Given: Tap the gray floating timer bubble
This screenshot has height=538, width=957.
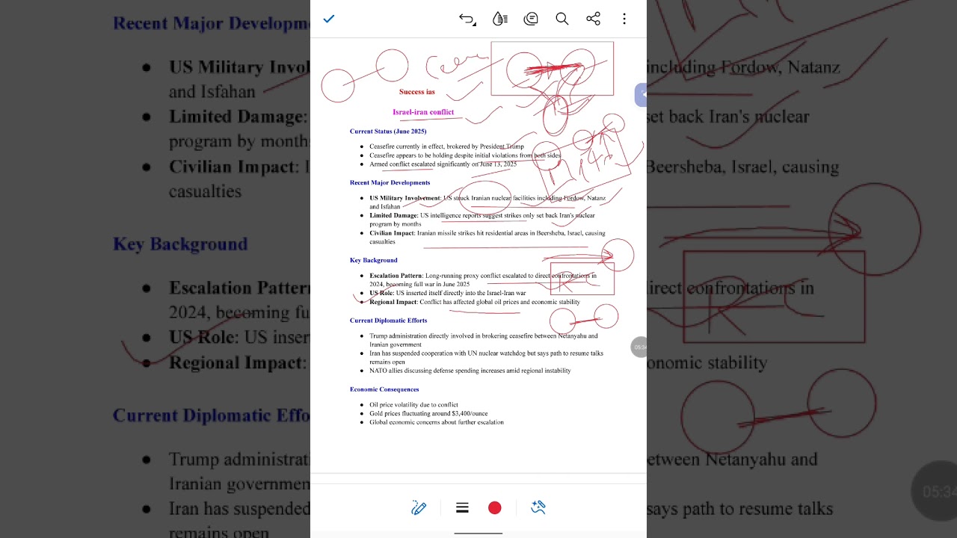Looking at the screenshot, I should (x=639, y=347).
